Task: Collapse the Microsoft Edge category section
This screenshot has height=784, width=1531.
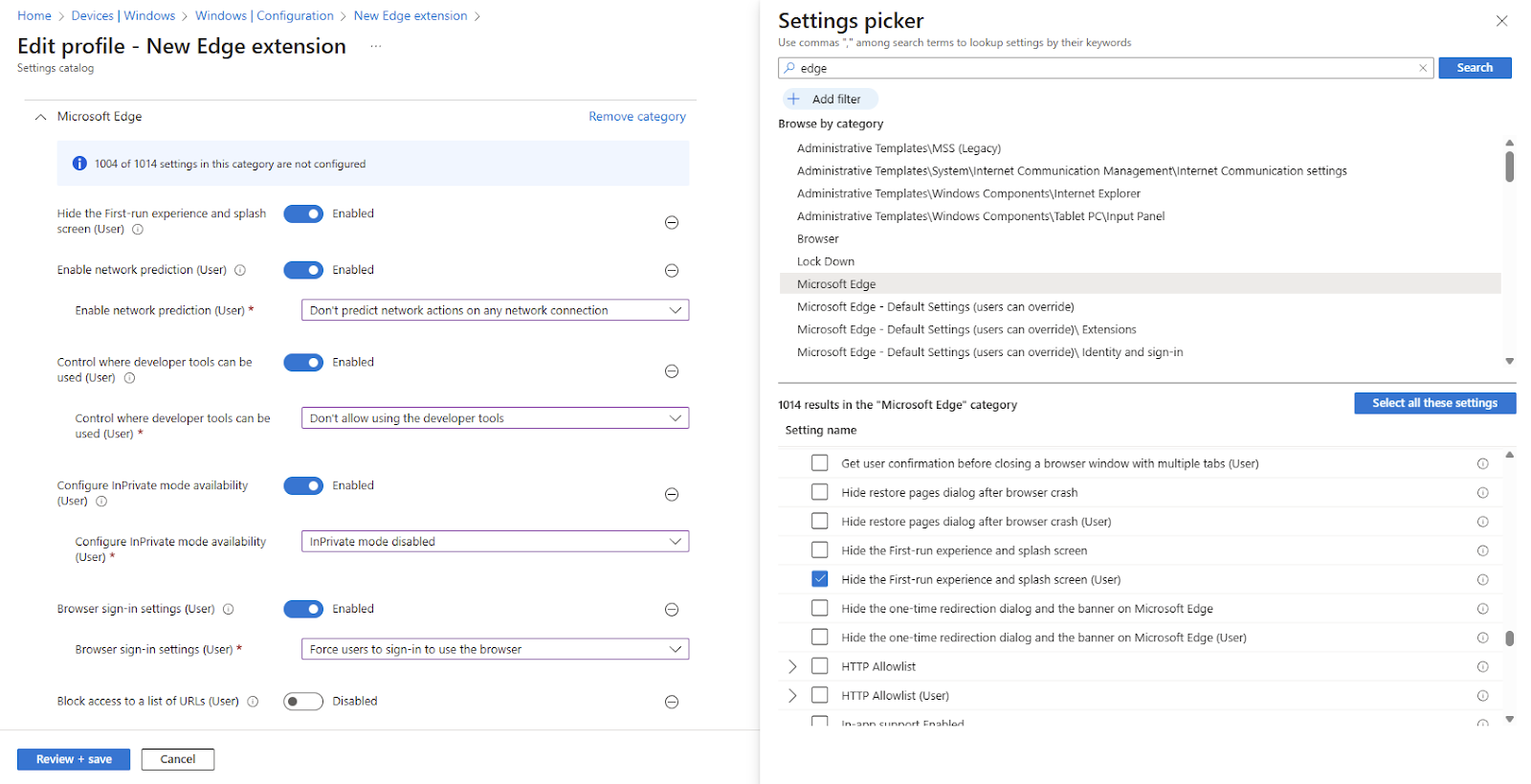Action: [x=40, y=117]
